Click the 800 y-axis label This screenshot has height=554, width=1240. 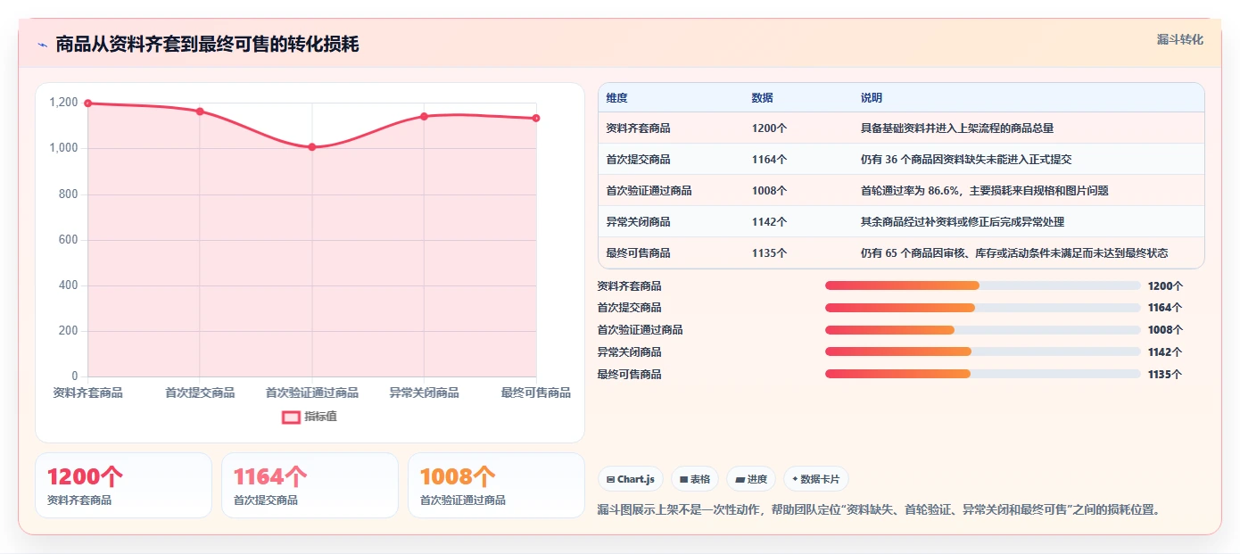69,194
